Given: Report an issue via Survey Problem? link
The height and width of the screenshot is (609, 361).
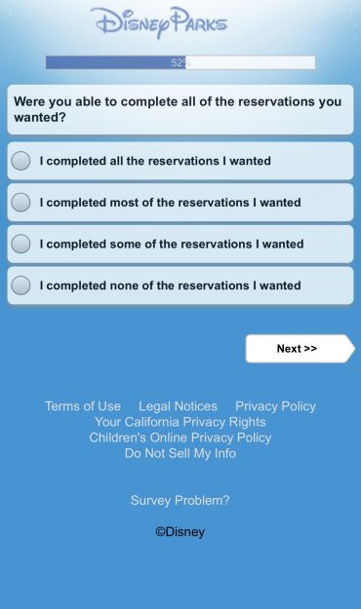Looking at the screenshot, I should tap(180, 500).
